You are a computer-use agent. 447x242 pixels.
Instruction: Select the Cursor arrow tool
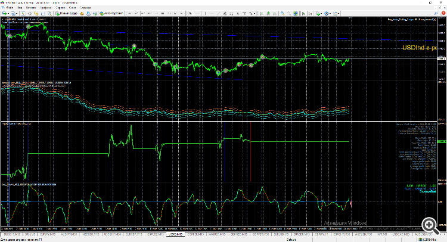coord(191,13)
